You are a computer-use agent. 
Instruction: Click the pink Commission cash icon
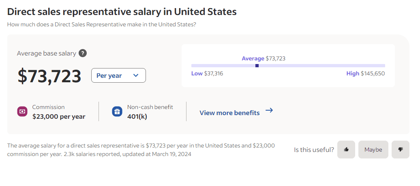point(22,111)
